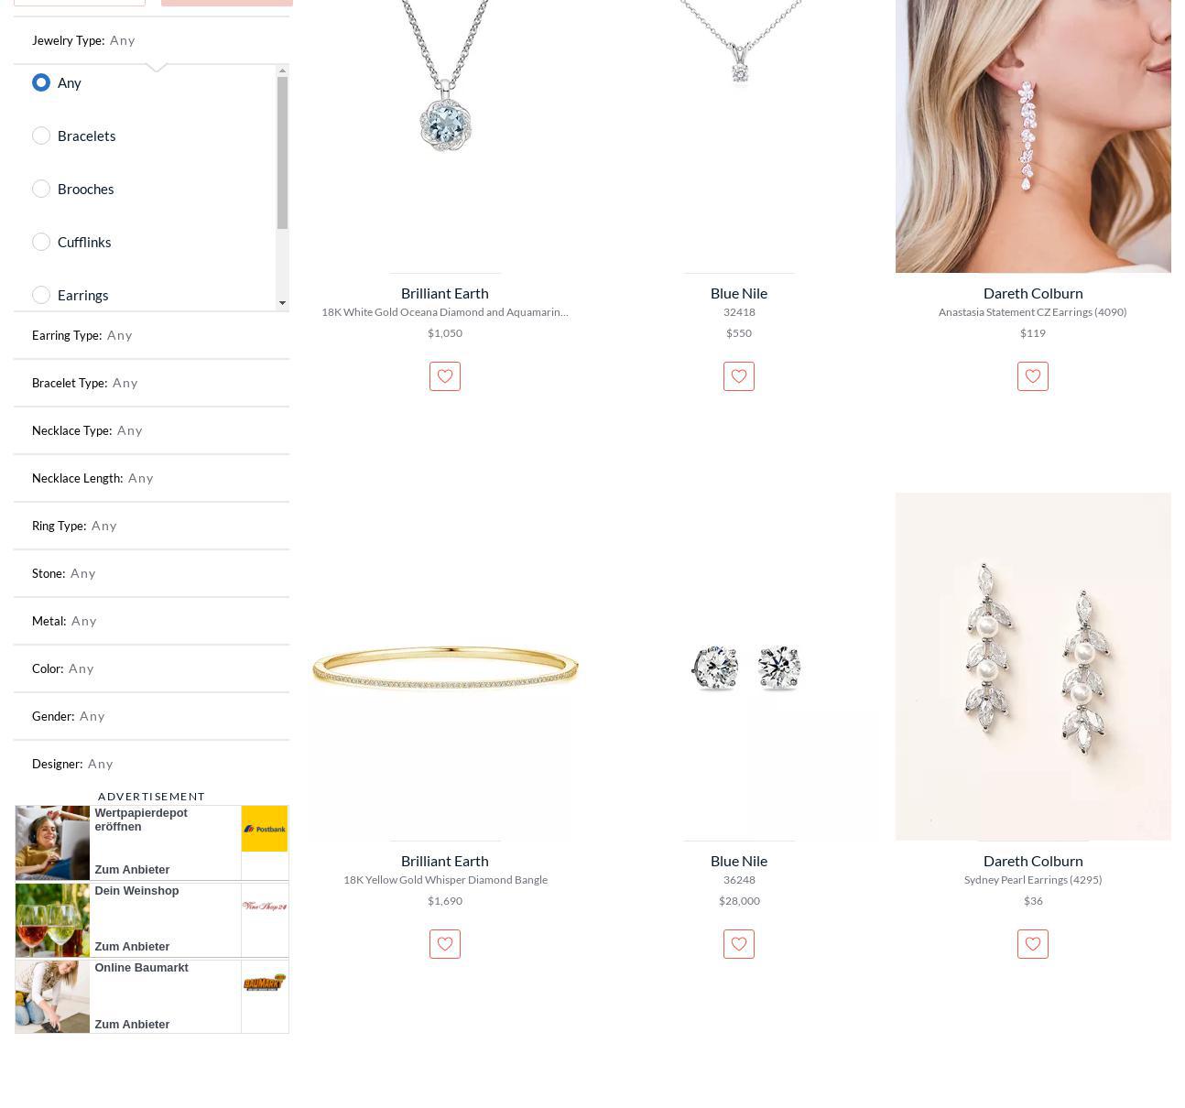The height and width of the screenshot is (1108, 1185).
Task: Expand the Metal filter section
Action: pyautogui.click(x=151, y=621)
